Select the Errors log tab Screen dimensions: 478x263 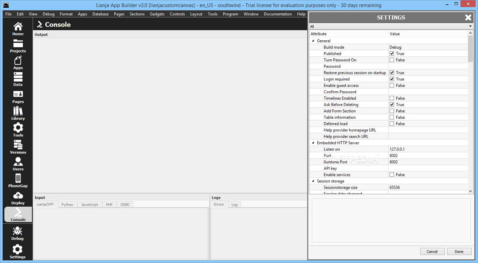point(219,204)
